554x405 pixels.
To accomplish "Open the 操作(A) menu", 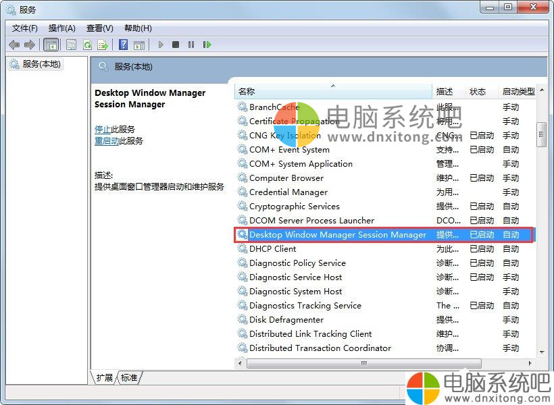I will (62, 28).
